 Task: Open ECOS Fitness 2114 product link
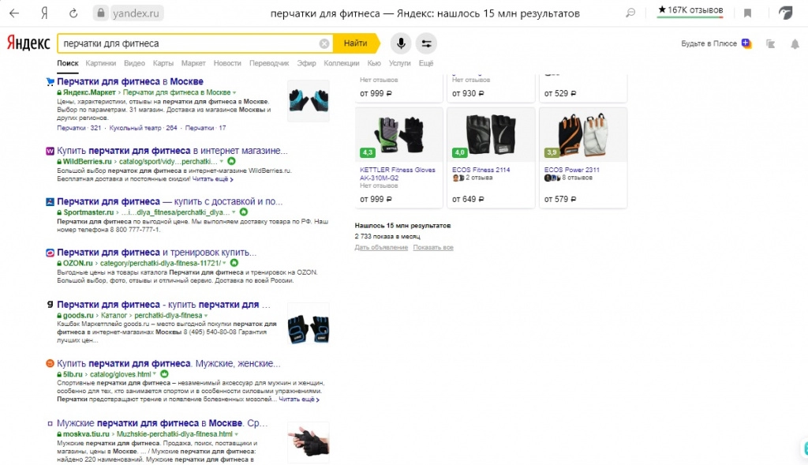481,170
